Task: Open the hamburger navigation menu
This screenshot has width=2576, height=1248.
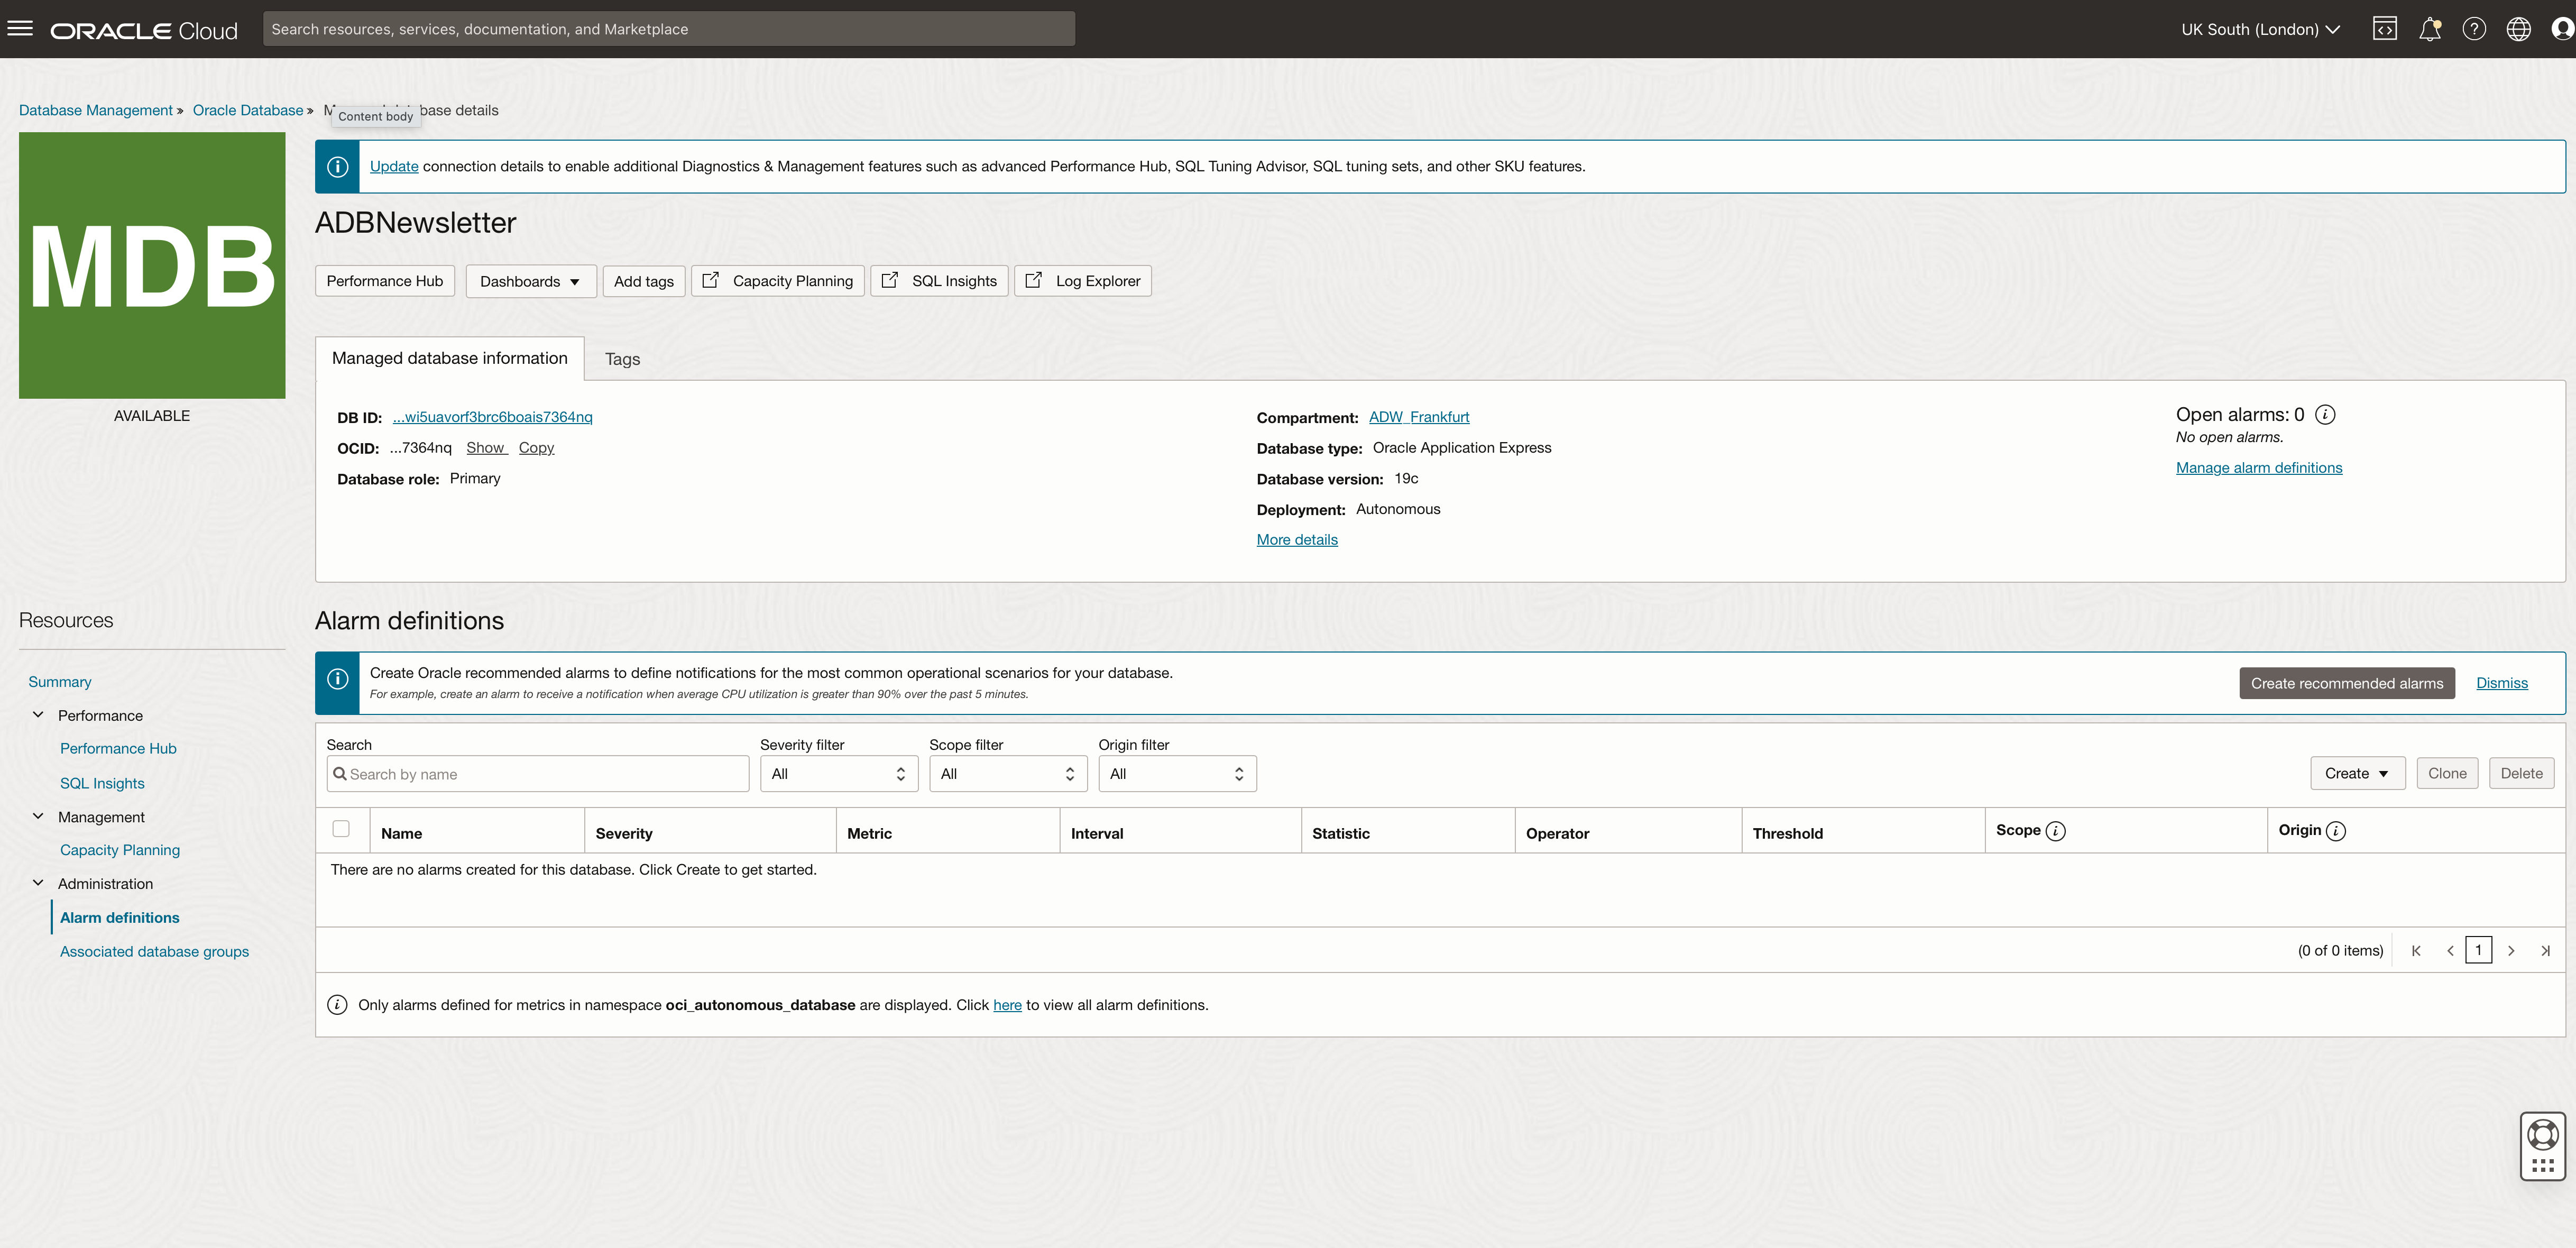Action: (20, 29)
